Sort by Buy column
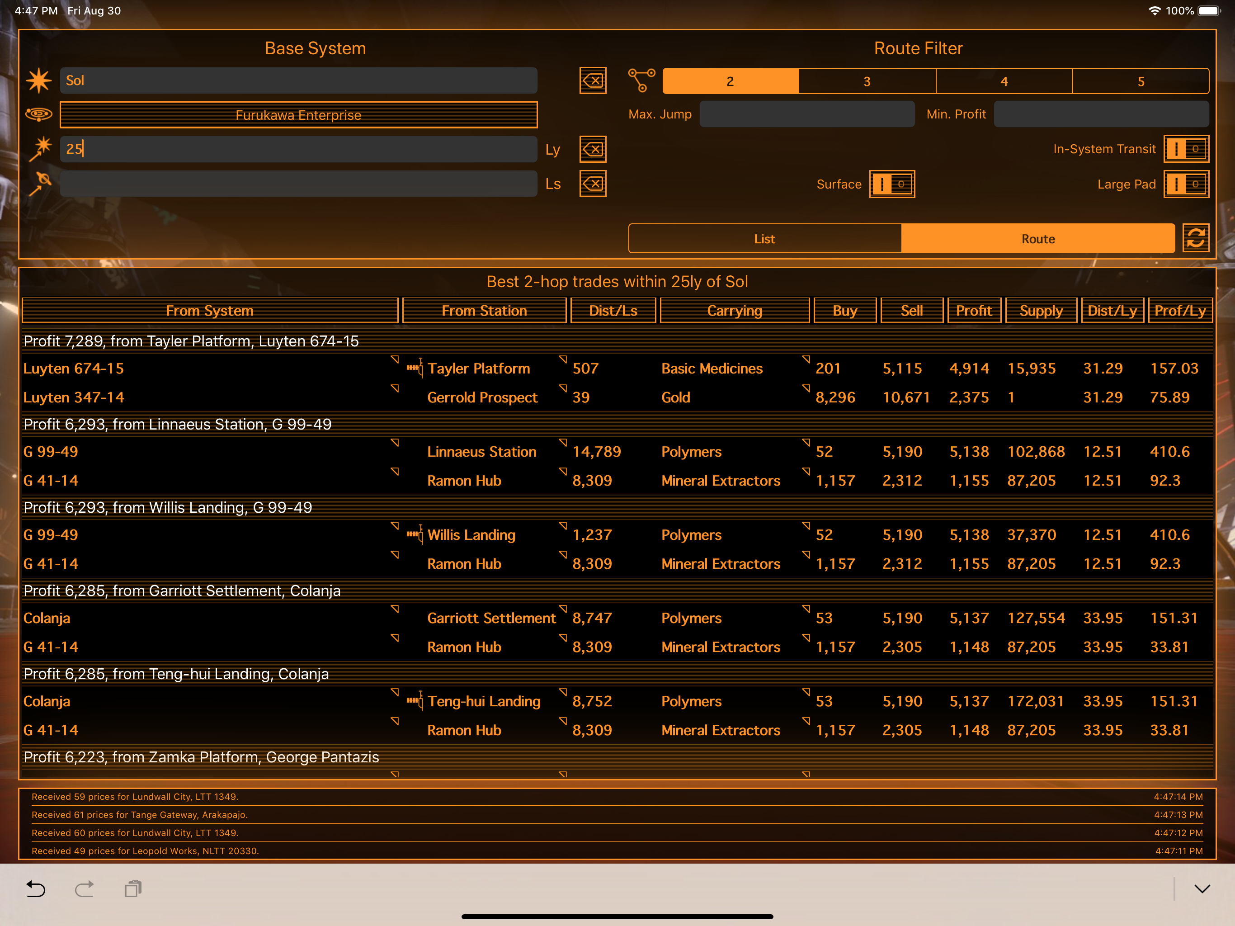 845,311
